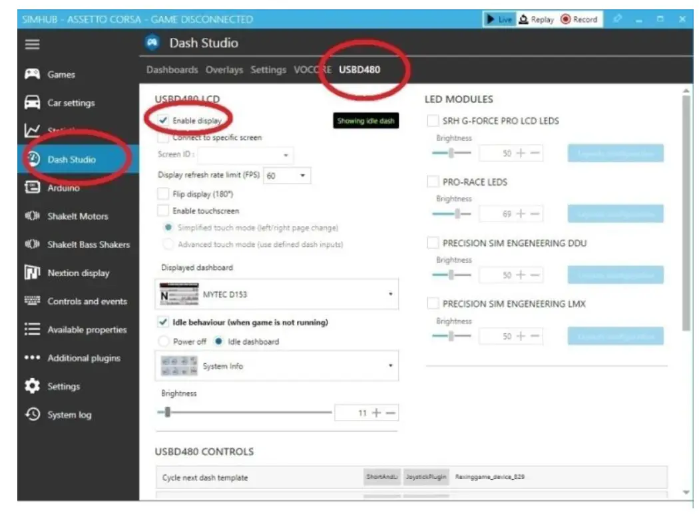Click the Record red circle icon

pos(565,19)
